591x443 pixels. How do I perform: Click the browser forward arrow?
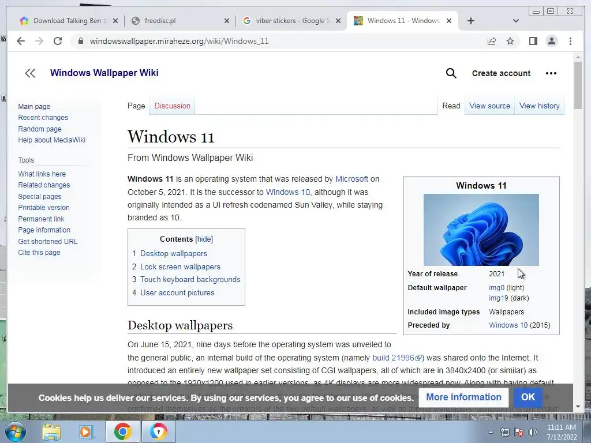click(x=39, y=41)
